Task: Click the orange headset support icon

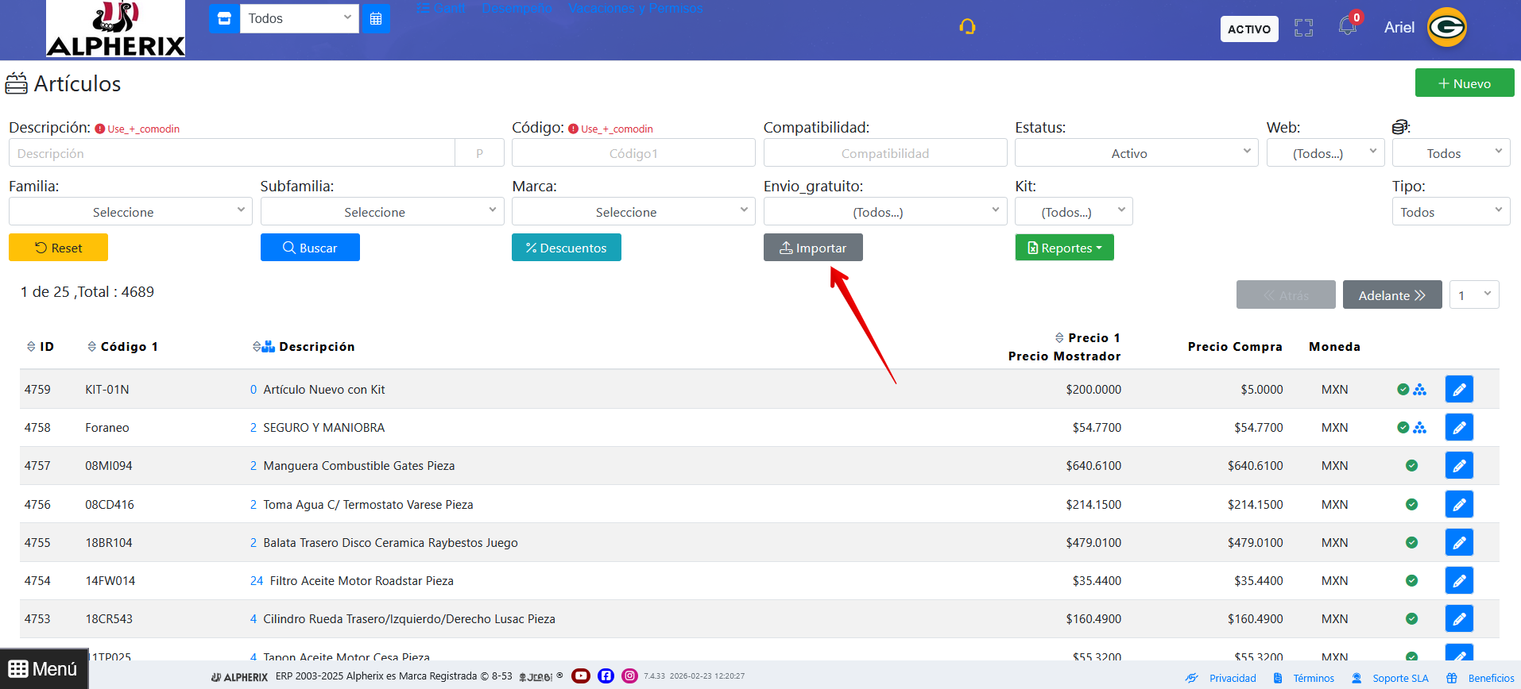Action: [967, 27]
